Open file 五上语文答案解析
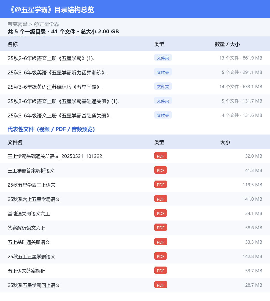This screenshot has width=270, height=301. [26, 271]
